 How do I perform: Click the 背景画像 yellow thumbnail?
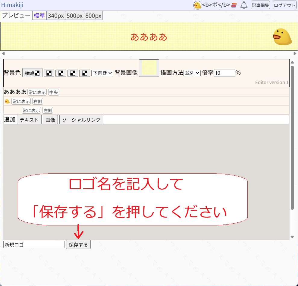point(149,68)
